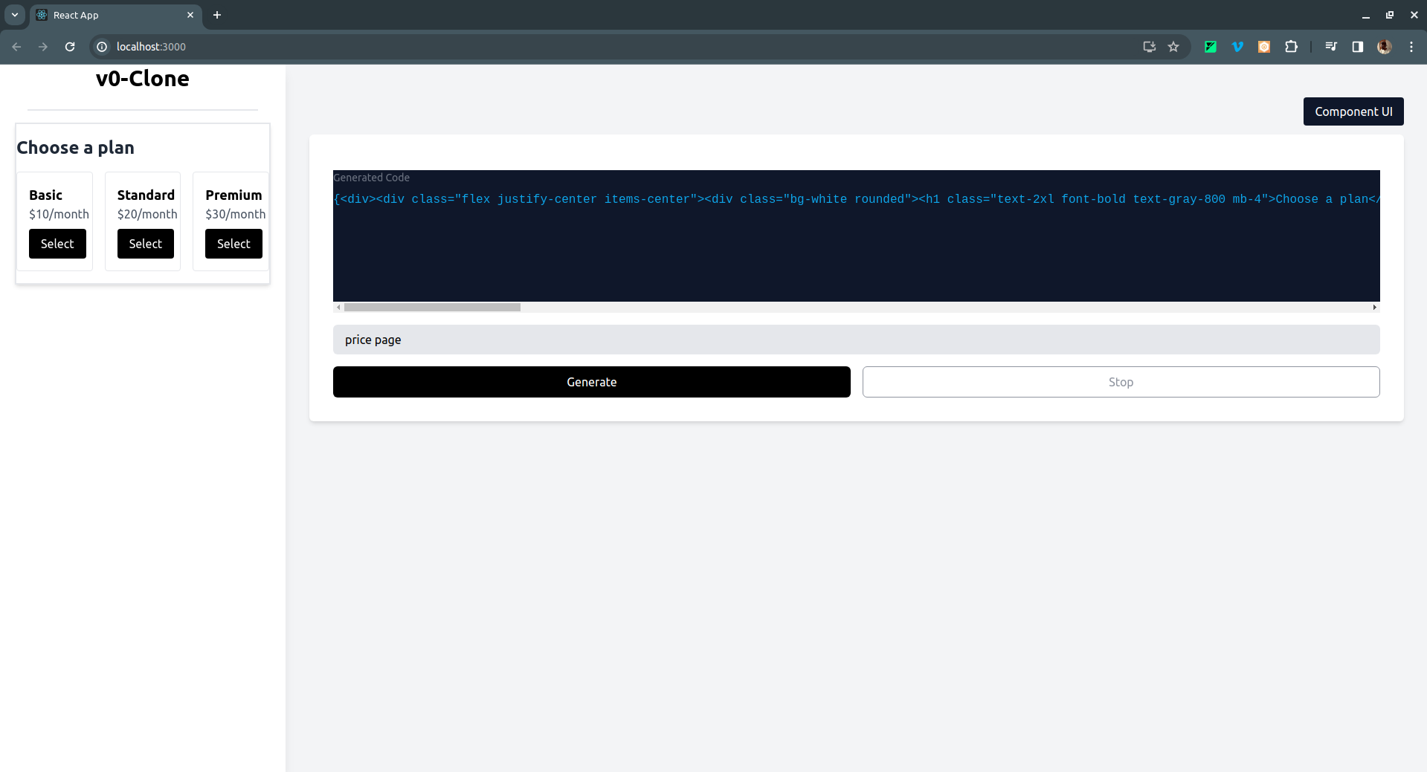Image resolution: width=1427 pixels, height=772 pixels.
Task: Click the $10/month price text
Action: pyautogui.click(x=59, y=214)
